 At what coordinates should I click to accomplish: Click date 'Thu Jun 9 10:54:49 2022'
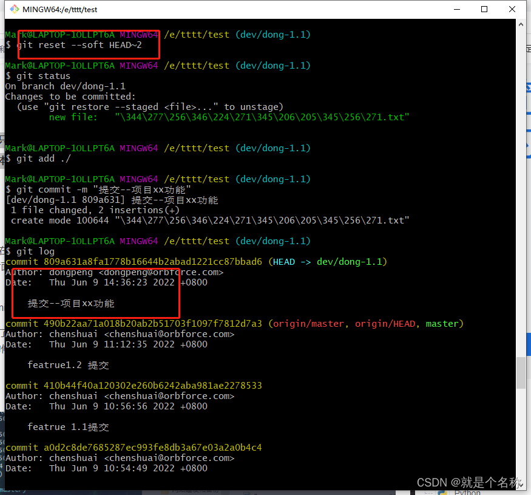click(112, 468)
